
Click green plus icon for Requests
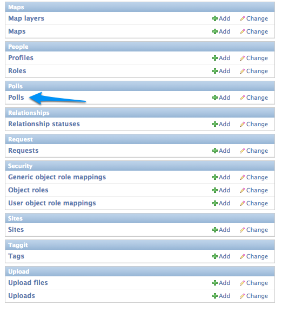215,151
